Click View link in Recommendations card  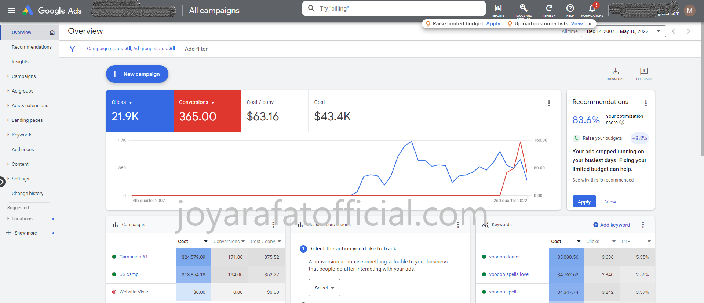coord(610,202)
